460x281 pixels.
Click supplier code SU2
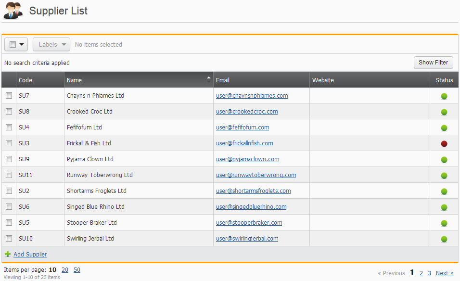24,191
